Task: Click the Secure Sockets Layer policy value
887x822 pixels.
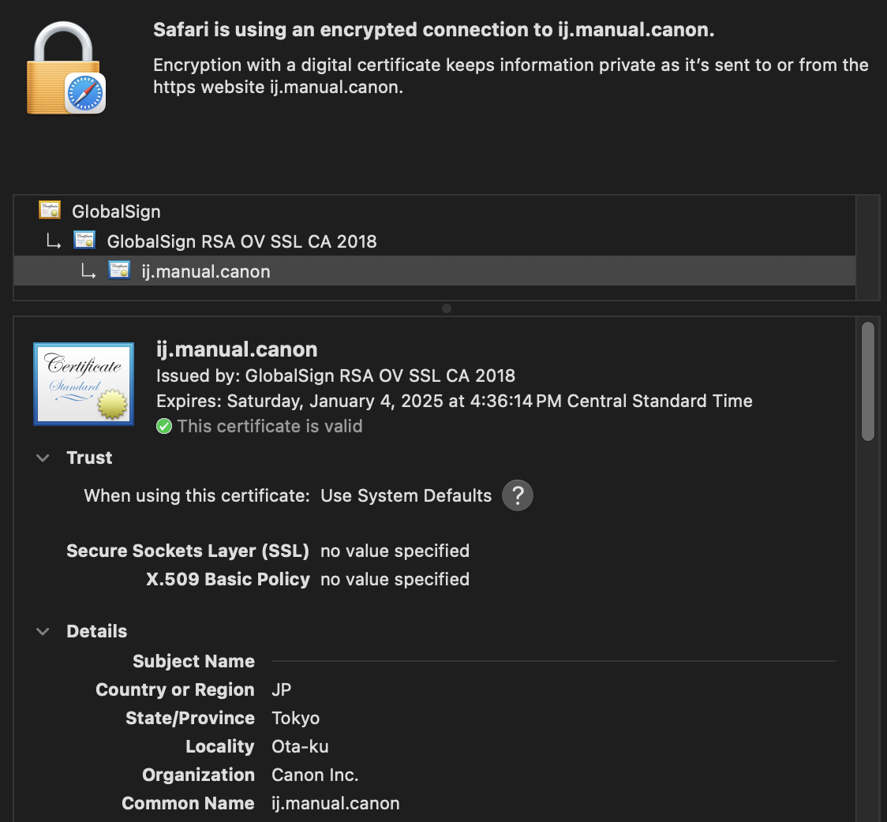Action: (395, 551)
